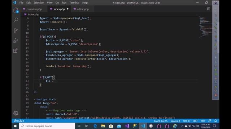Image resolution: width=231 pixels, height=129 pixels.
Task: Change indentation via Spaces: 4
Action: [x=175, y=121]
